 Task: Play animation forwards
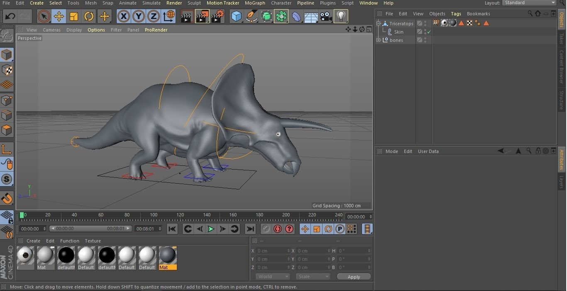coord(211,229)
